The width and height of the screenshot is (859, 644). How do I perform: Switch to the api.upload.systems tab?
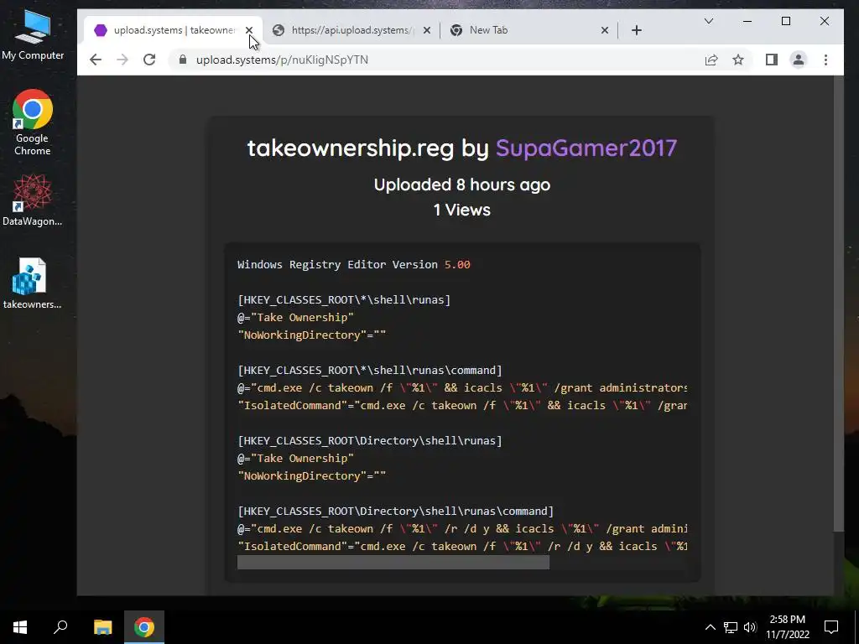[351, 30]
